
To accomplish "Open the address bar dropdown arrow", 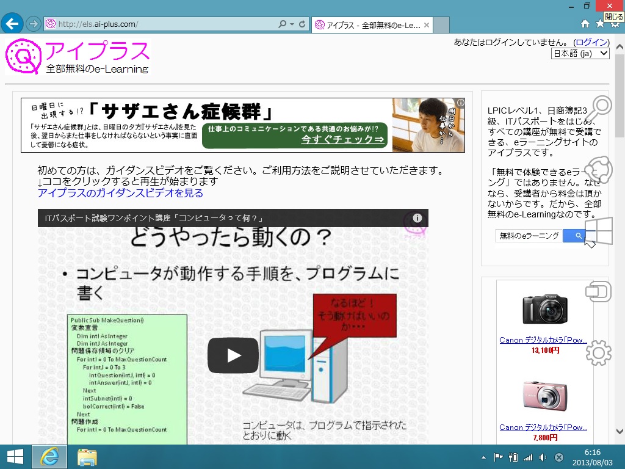I will [292, 24].
